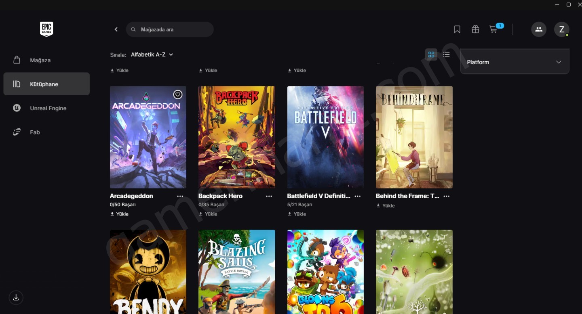This screenshot has width=582, height=314.
Task: Install Arcadegeddon via Yükle
Action: click(119, 214)
